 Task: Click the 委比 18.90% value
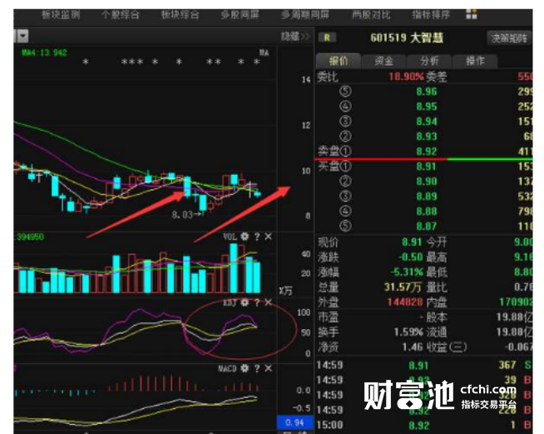click(x=406, y=77)
